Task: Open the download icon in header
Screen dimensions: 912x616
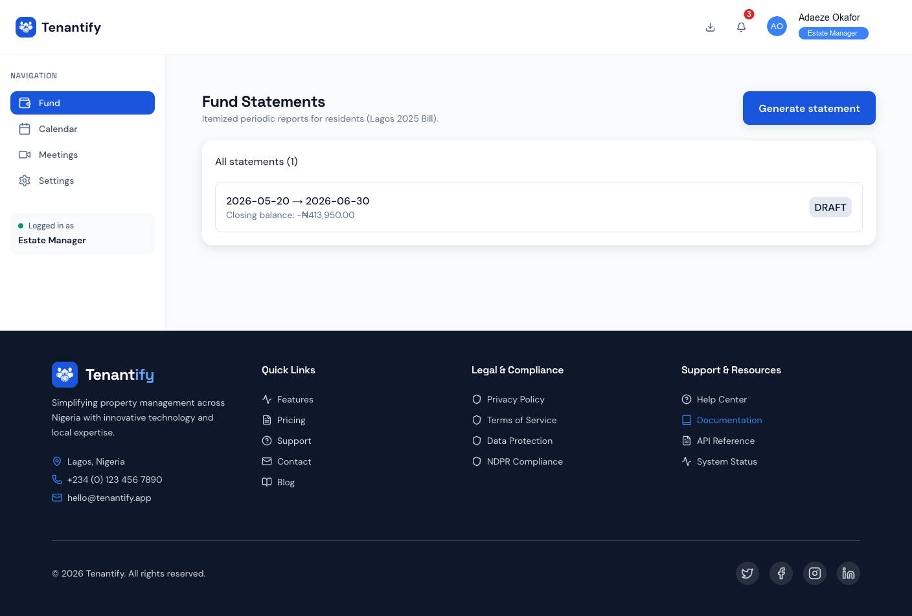Action: [710, 27]
